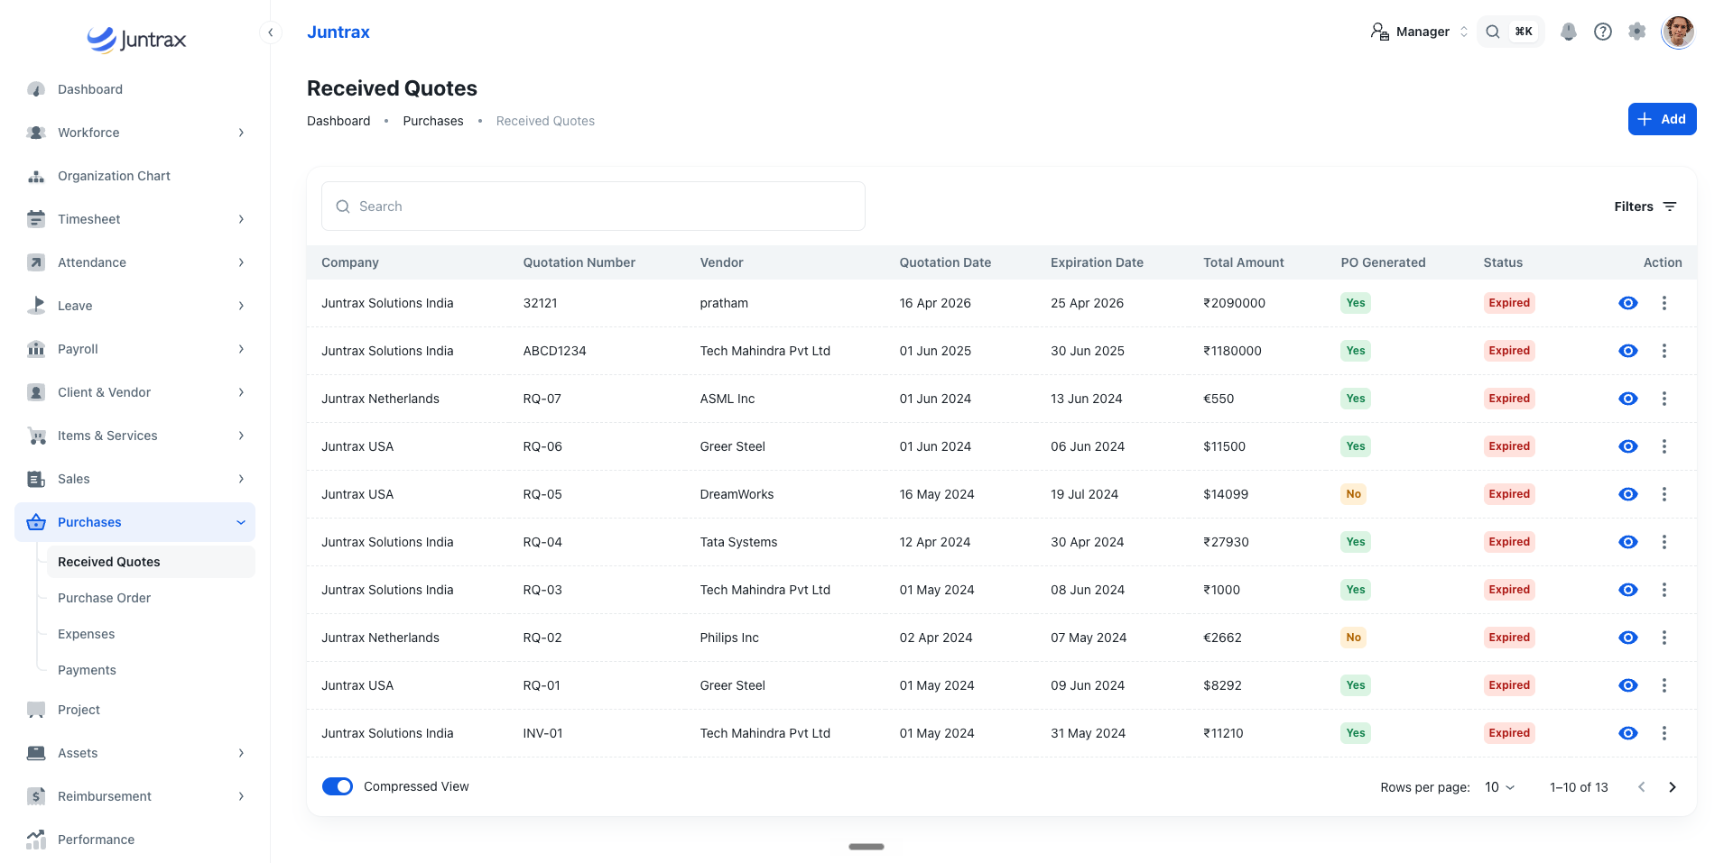The height and width of the screenshot is (863, 1733).
Task: Click Dashboard breadcrumb link
Action: [338, 121]
